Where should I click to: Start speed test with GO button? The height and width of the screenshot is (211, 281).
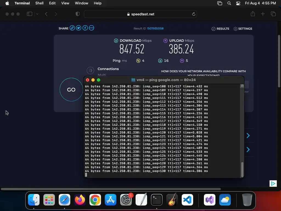(71, 90)
